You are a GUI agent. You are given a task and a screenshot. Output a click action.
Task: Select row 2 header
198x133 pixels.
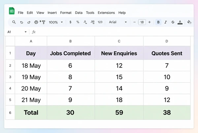[10, 66]
